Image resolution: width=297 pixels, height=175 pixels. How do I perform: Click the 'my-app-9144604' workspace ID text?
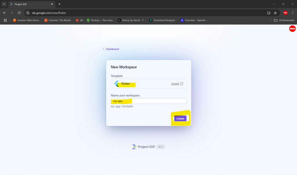tap(122, 107)
